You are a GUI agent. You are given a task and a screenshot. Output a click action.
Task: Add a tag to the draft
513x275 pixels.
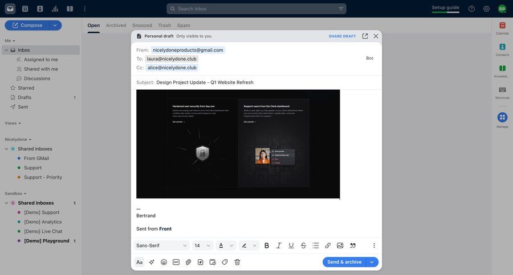pyautogui.click(x=225, y=262)
